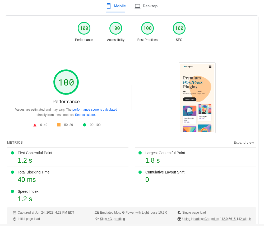
Task: Click the icon beside Single page load
Action: click(179, 213)
